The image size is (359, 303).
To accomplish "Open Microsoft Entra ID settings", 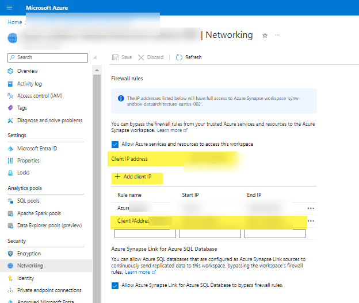I will point(37,149).
